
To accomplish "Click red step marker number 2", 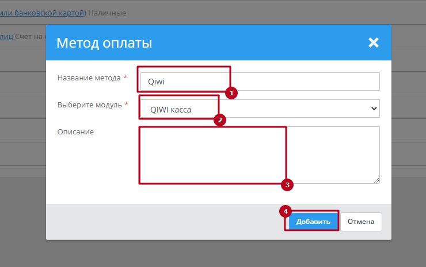I will pyautogui.click(x=219, y=120).
